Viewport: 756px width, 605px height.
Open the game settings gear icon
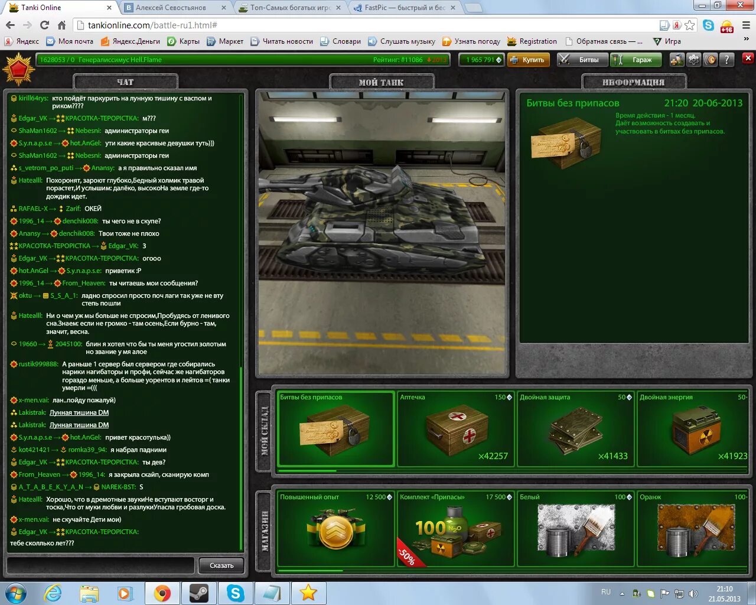tap(695, 59)
